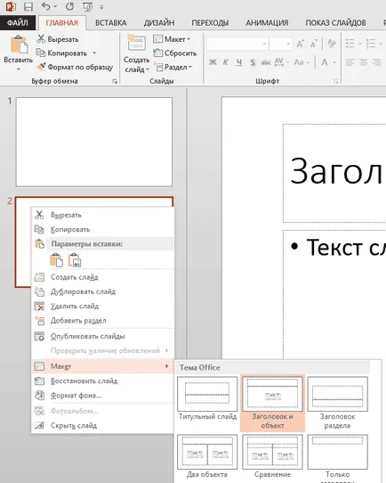Toggle bold formatting (Ж)

[x=213, y=62]
